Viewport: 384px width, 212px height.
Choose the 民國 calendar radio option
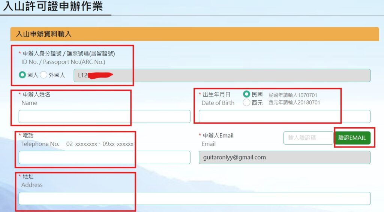coord(246,94)
